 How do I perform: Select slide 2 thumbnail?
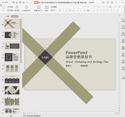(x=12, y=35)
